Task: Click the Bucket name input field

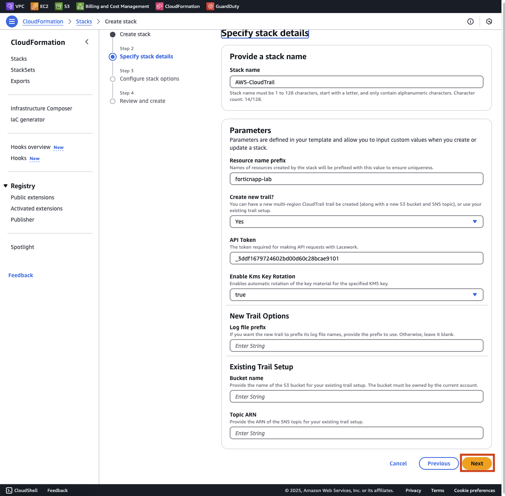Action: 356,396
